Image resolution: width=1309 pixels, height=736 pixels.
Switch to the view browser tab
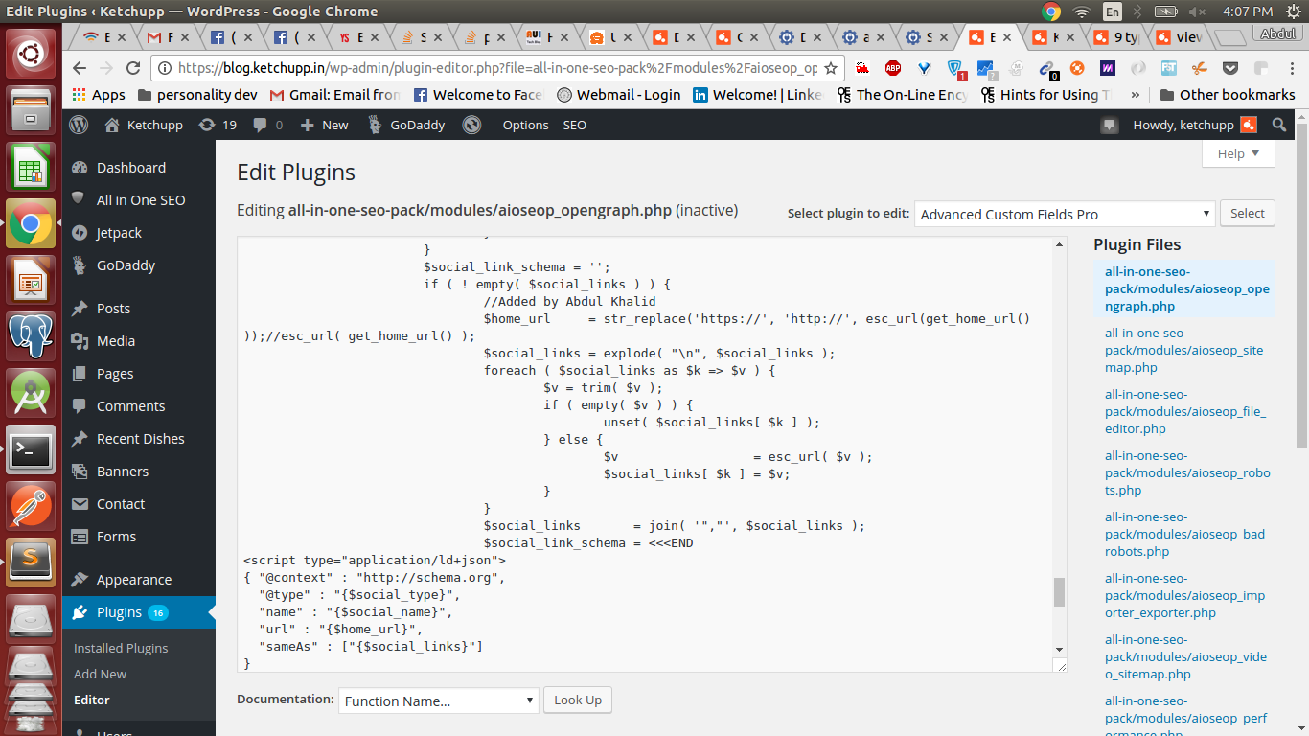pyautogui.click(x=1180, y=37)
